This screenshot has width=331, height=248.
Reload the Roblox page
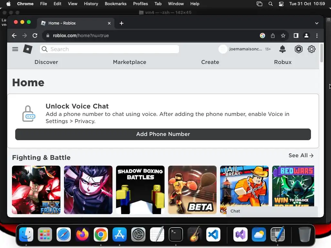(x=35, y=36)
